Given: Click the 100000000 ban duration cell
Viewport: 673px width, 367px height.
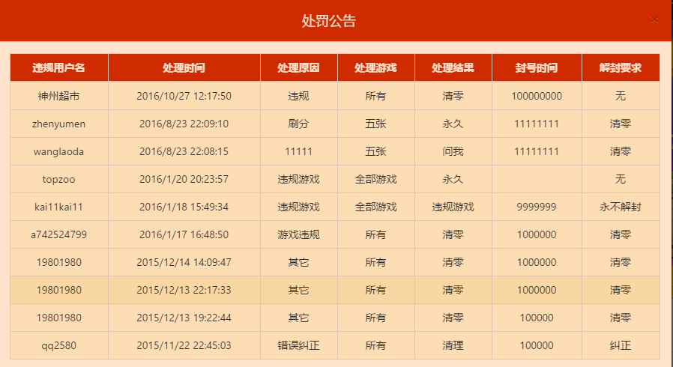Looking at the screenshot, I should click(537, 96).
